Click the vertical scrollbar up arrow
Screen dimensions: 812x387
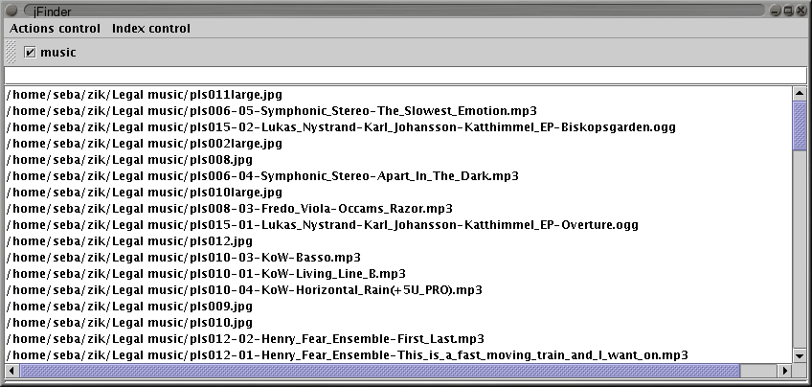800,93
